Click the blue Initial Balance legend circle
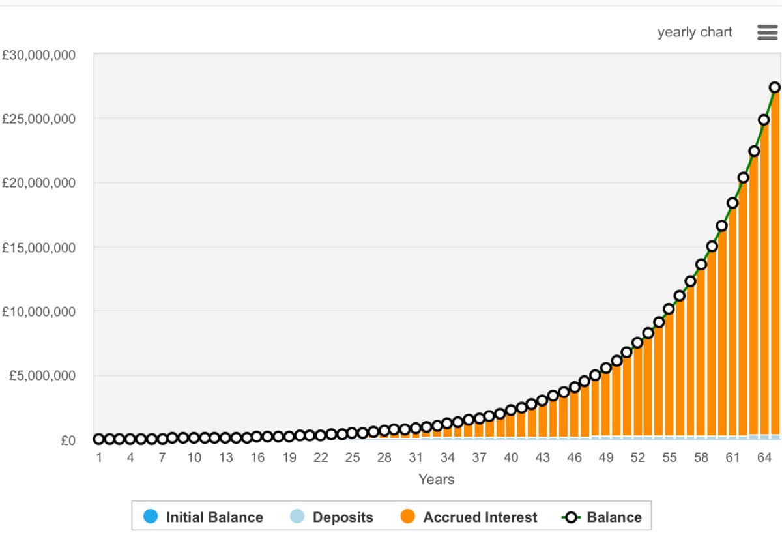782x533 pixels. [151, 517]
